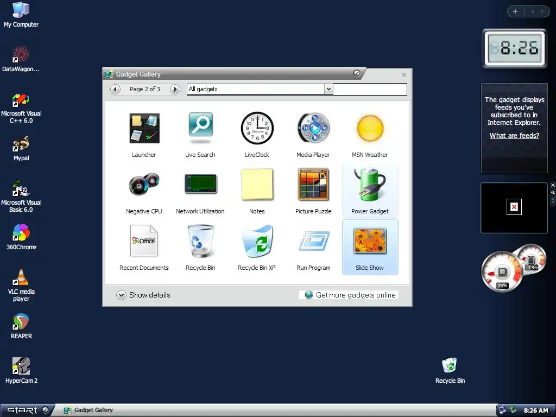Click the CPU meter gauge gadget
556x417 pixels.
tap(514, 268)
